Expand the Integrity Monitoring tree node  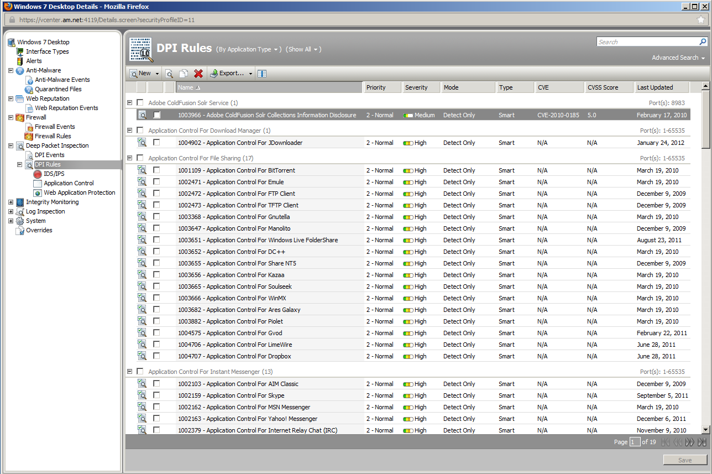11,202
